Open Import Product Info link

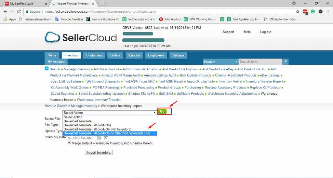point(201,82)
